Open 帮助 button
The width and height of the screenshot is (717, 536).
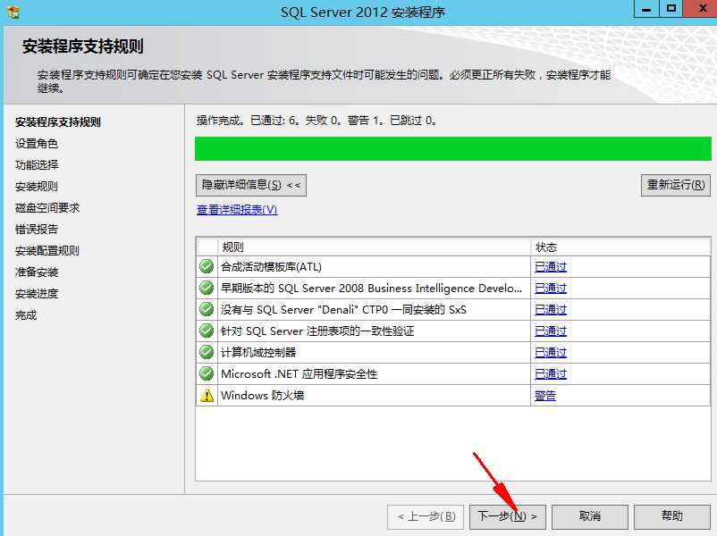point(672,516)
